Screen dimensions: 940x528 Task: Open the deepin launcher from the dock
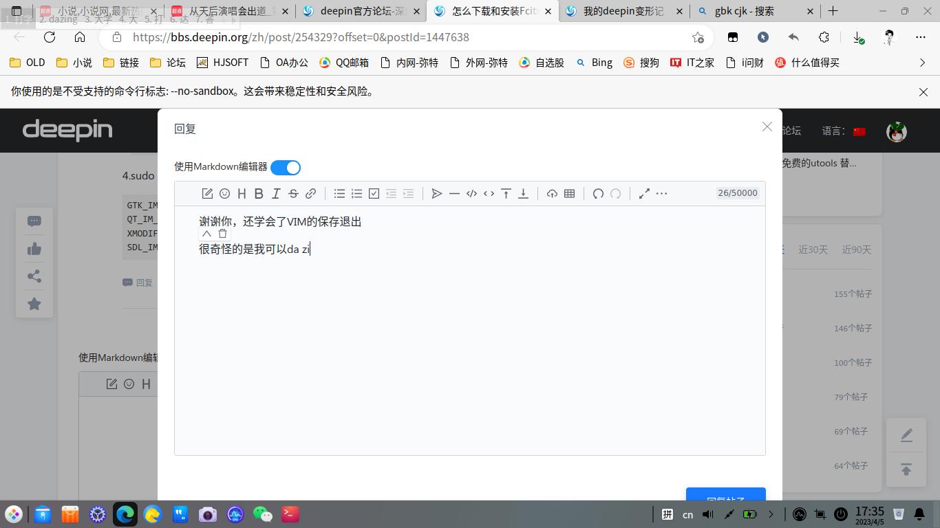[14, 514]
